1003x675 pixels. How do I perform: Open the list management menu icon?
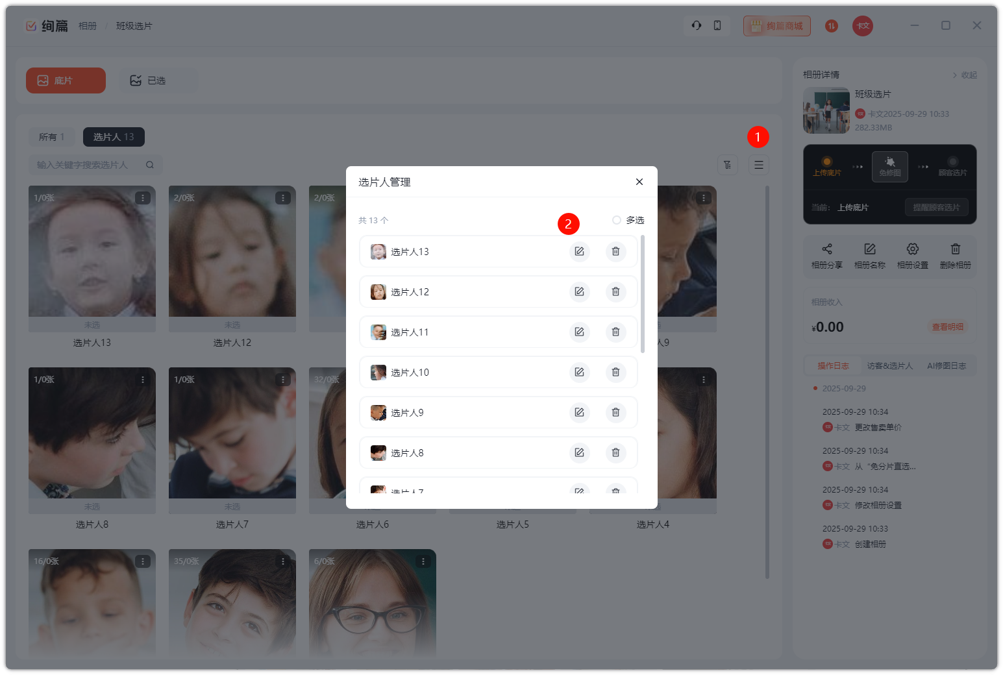[x=758, y=165]
